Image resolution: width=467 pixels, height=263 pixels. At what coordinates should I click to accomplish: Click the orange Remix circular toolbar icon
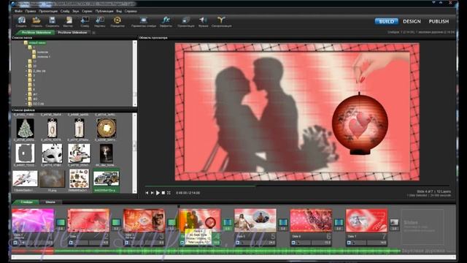pyautogui.click(x=117, y=20)
